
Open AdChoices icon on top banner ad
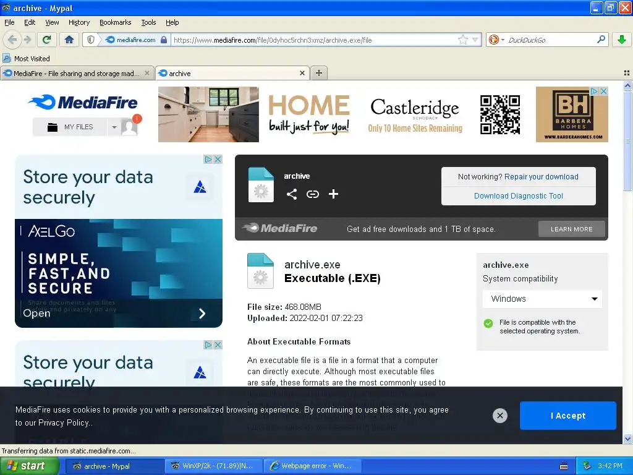(x=595, y=92)
